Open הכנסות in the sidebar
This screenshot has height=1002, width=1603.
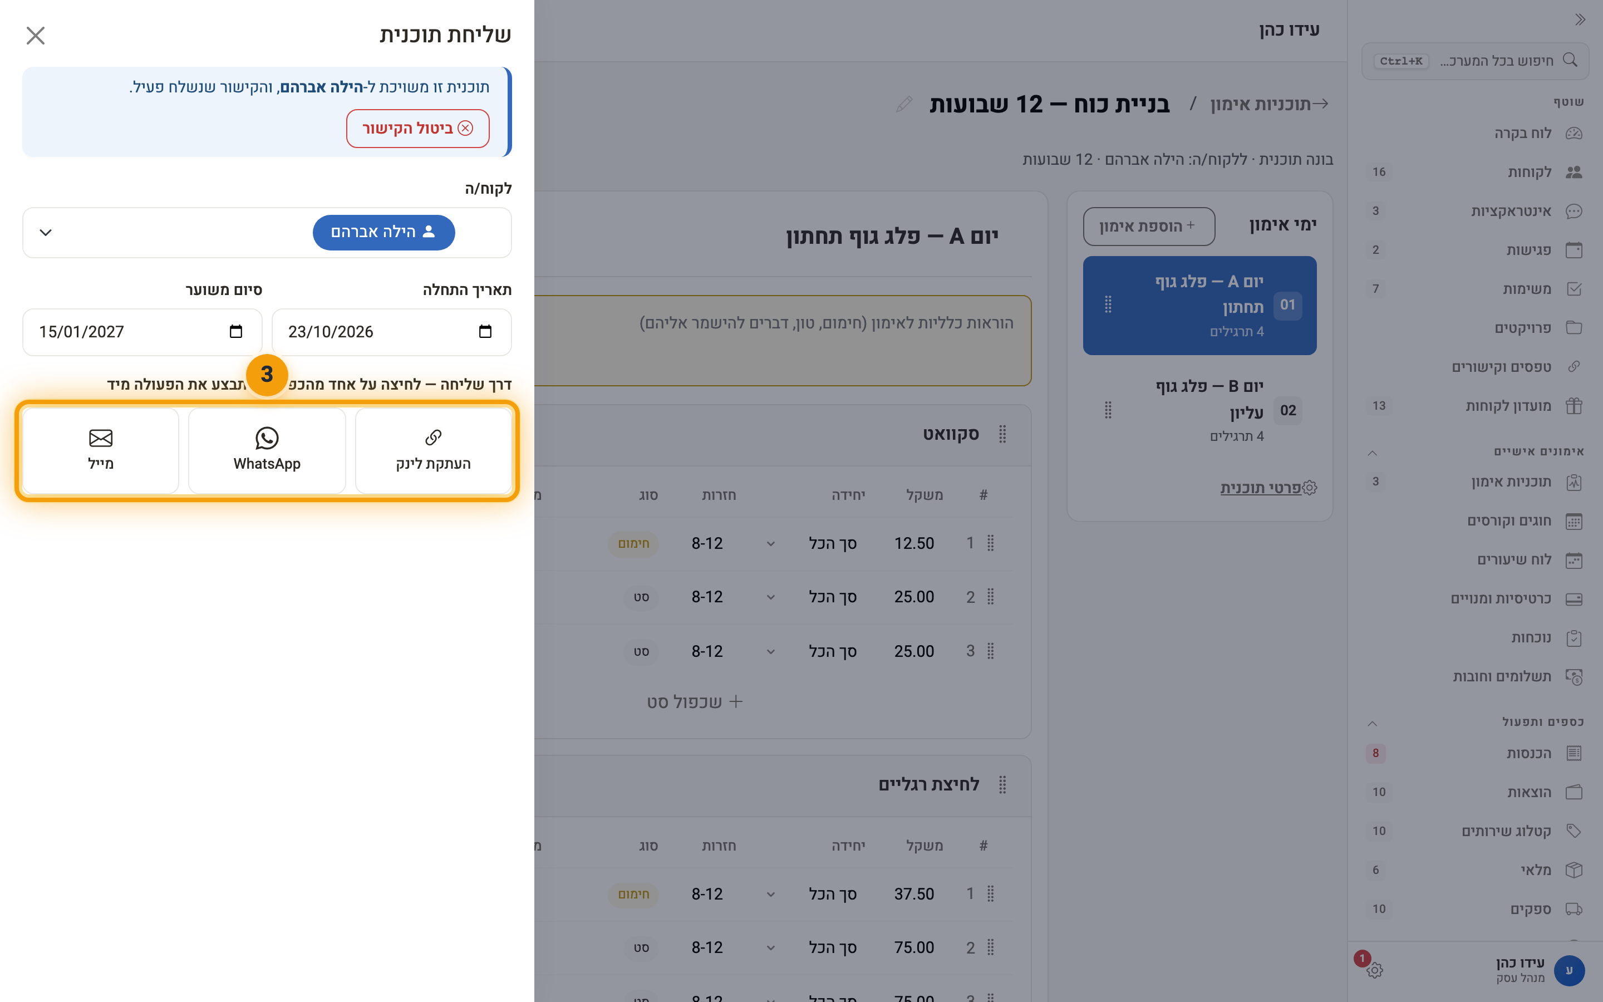coord(1475,754)
